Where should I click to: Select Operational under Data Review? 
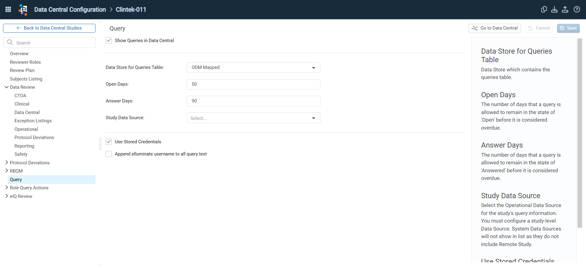click(x=26, y=129)
